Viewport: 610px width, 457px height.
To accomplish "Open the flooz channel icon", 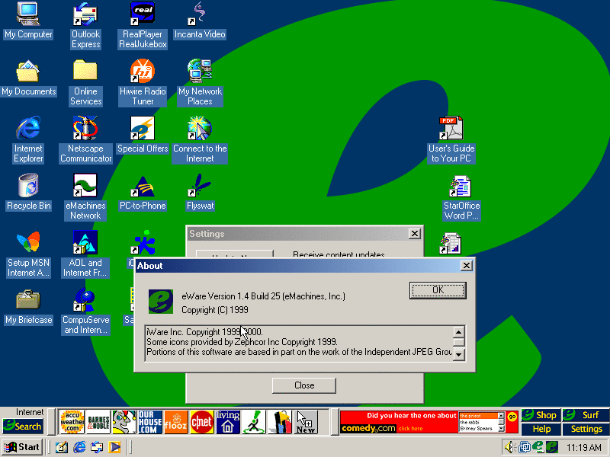I will pyautogui.click(x=175, y=421).
